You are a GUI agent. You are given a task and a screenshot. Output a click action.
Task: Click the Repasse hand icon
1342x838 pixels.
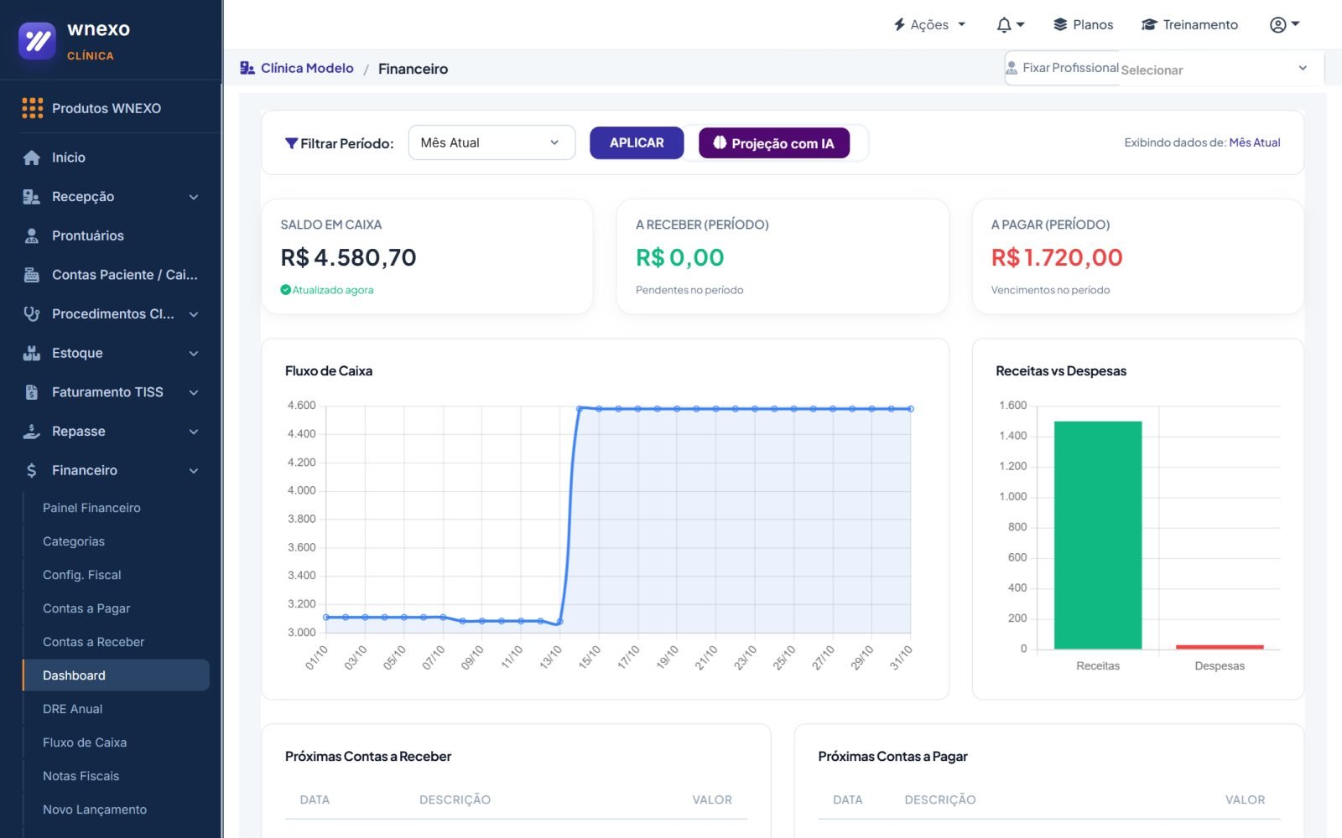click(x=32, y=432)
